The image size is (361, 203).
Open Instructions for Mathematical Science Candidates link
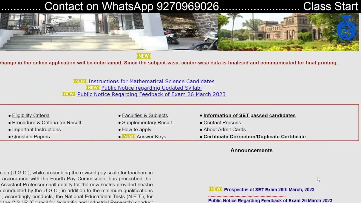[x=151, y=81]
